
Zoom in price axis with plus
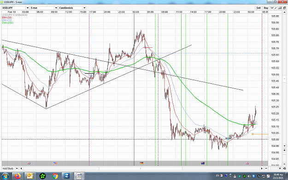coord(284,150)
